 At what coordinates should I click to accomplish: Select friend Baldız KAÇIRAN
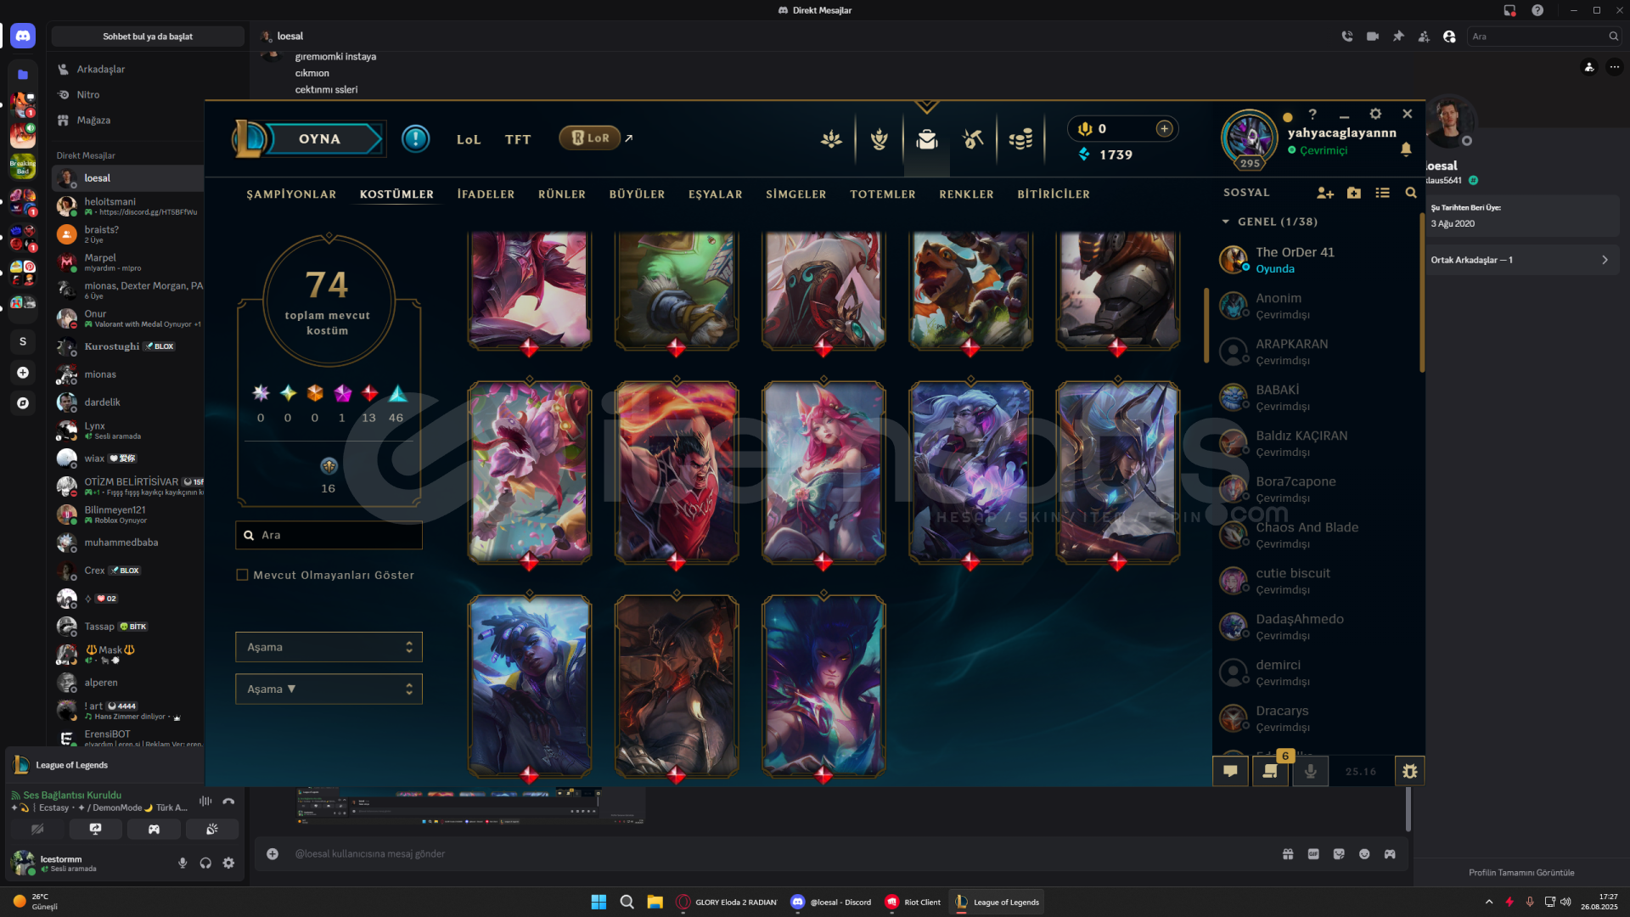click(x=1316, y=443)
